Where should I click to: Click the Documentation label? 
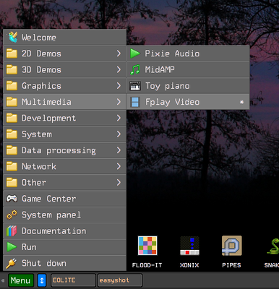tap(54, 231)
